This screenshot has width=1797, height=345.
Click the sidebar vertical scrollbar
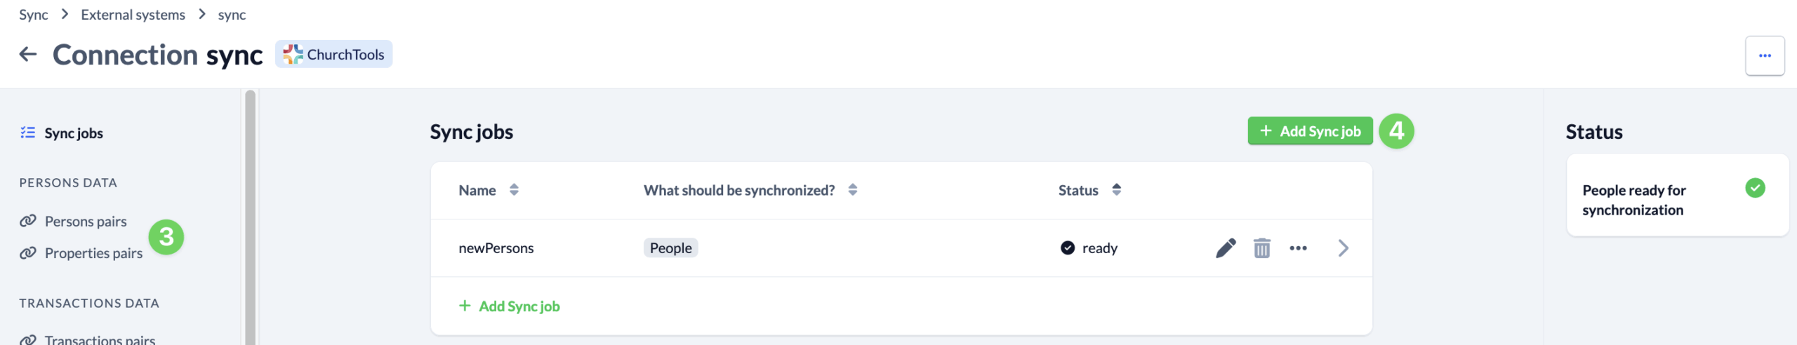pos(250,217)
